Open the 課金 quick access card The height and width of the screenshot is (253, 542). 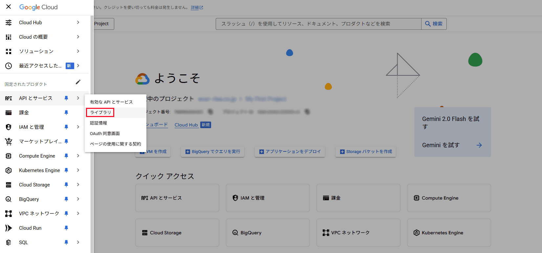(x=358, y=198)
